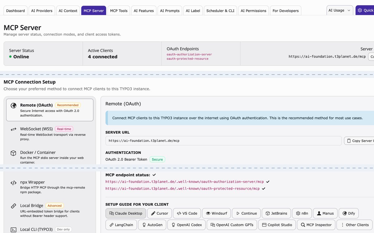Choose the n8n setup guide
Screen dimensions: 374x233
click(302, 213)
